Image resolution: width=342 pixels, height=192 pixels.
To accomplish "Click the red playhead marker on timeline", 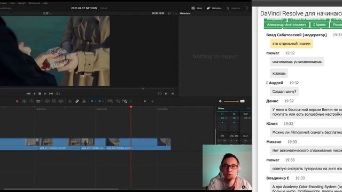I will (131, 107).
